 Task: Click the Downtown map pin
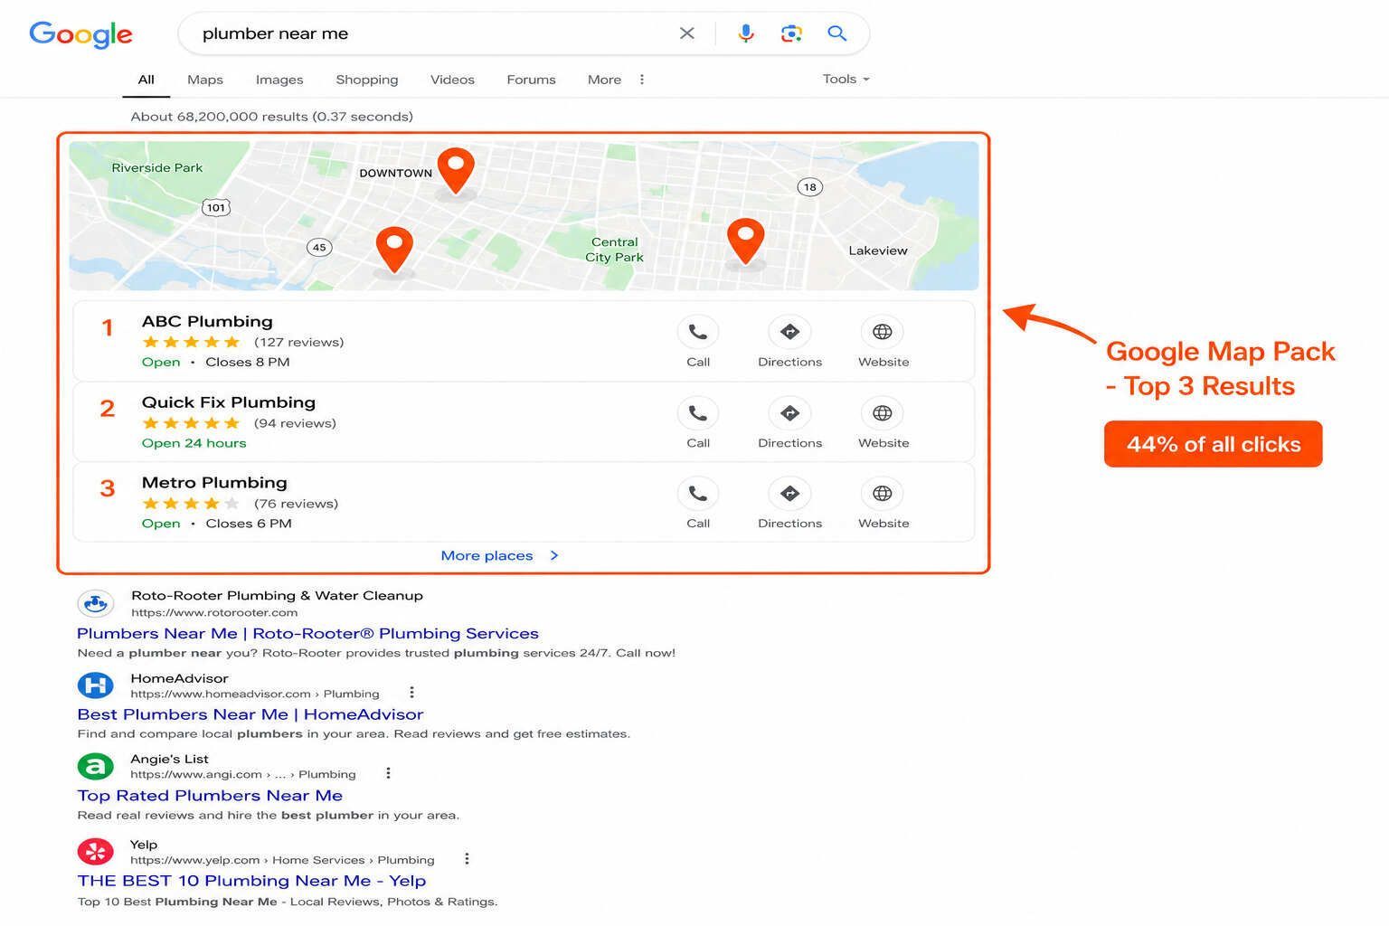tap(456, 171)
